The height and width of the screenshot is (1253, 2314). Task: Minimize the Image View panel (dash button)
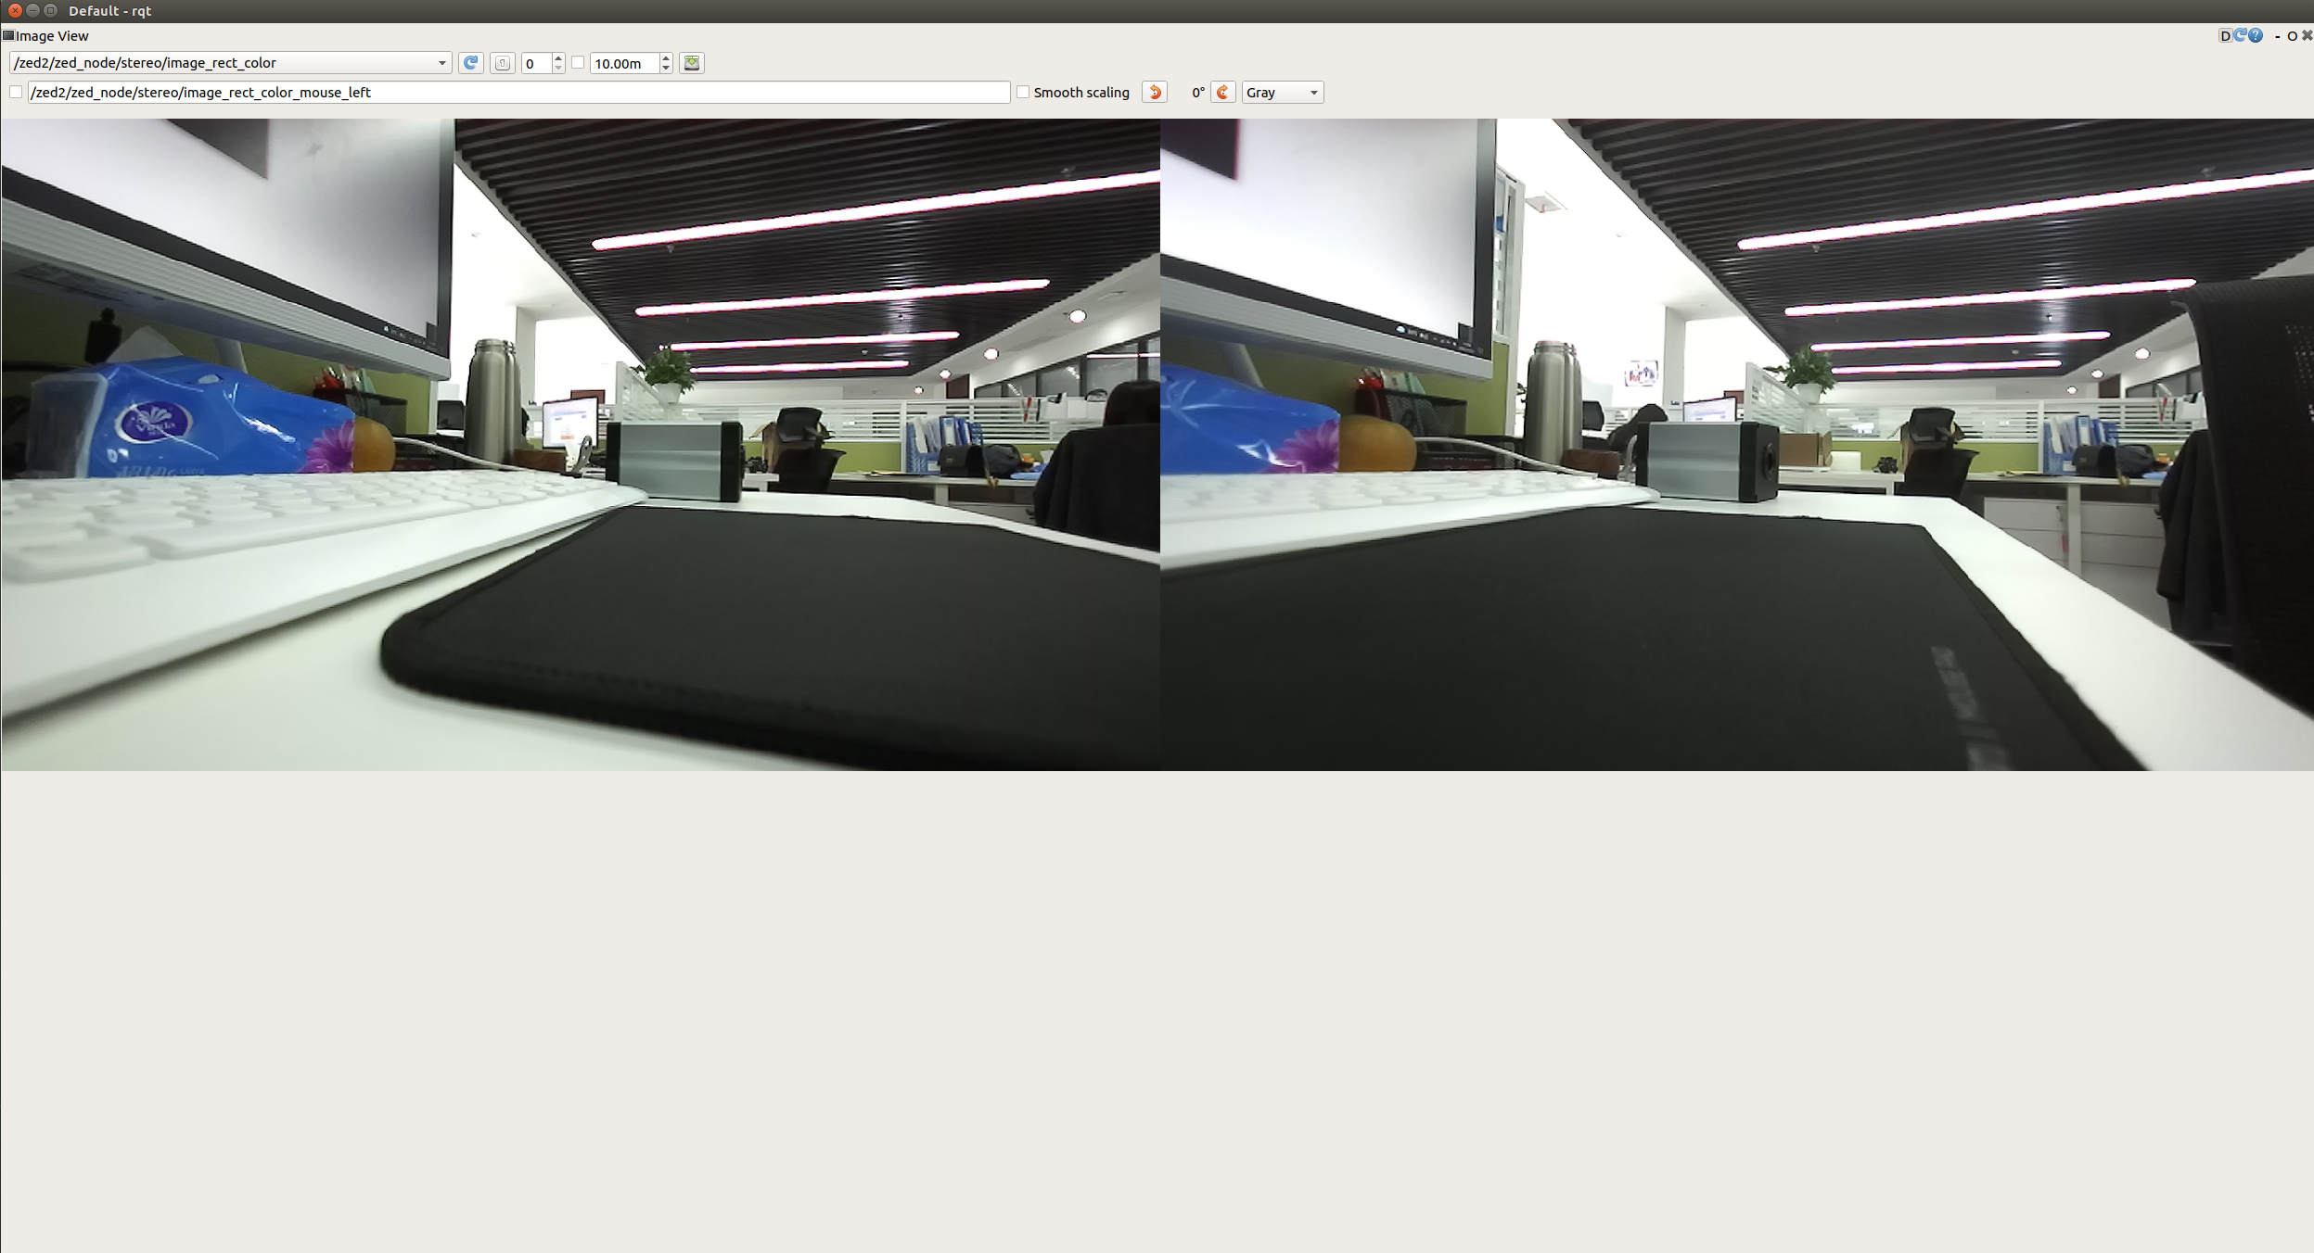2277,36
